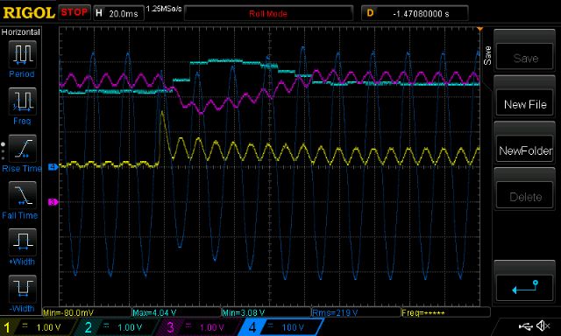Select the active channel 4 label at 100 V
The width and height of the screenshot is (561, 336).
(280, 327)
